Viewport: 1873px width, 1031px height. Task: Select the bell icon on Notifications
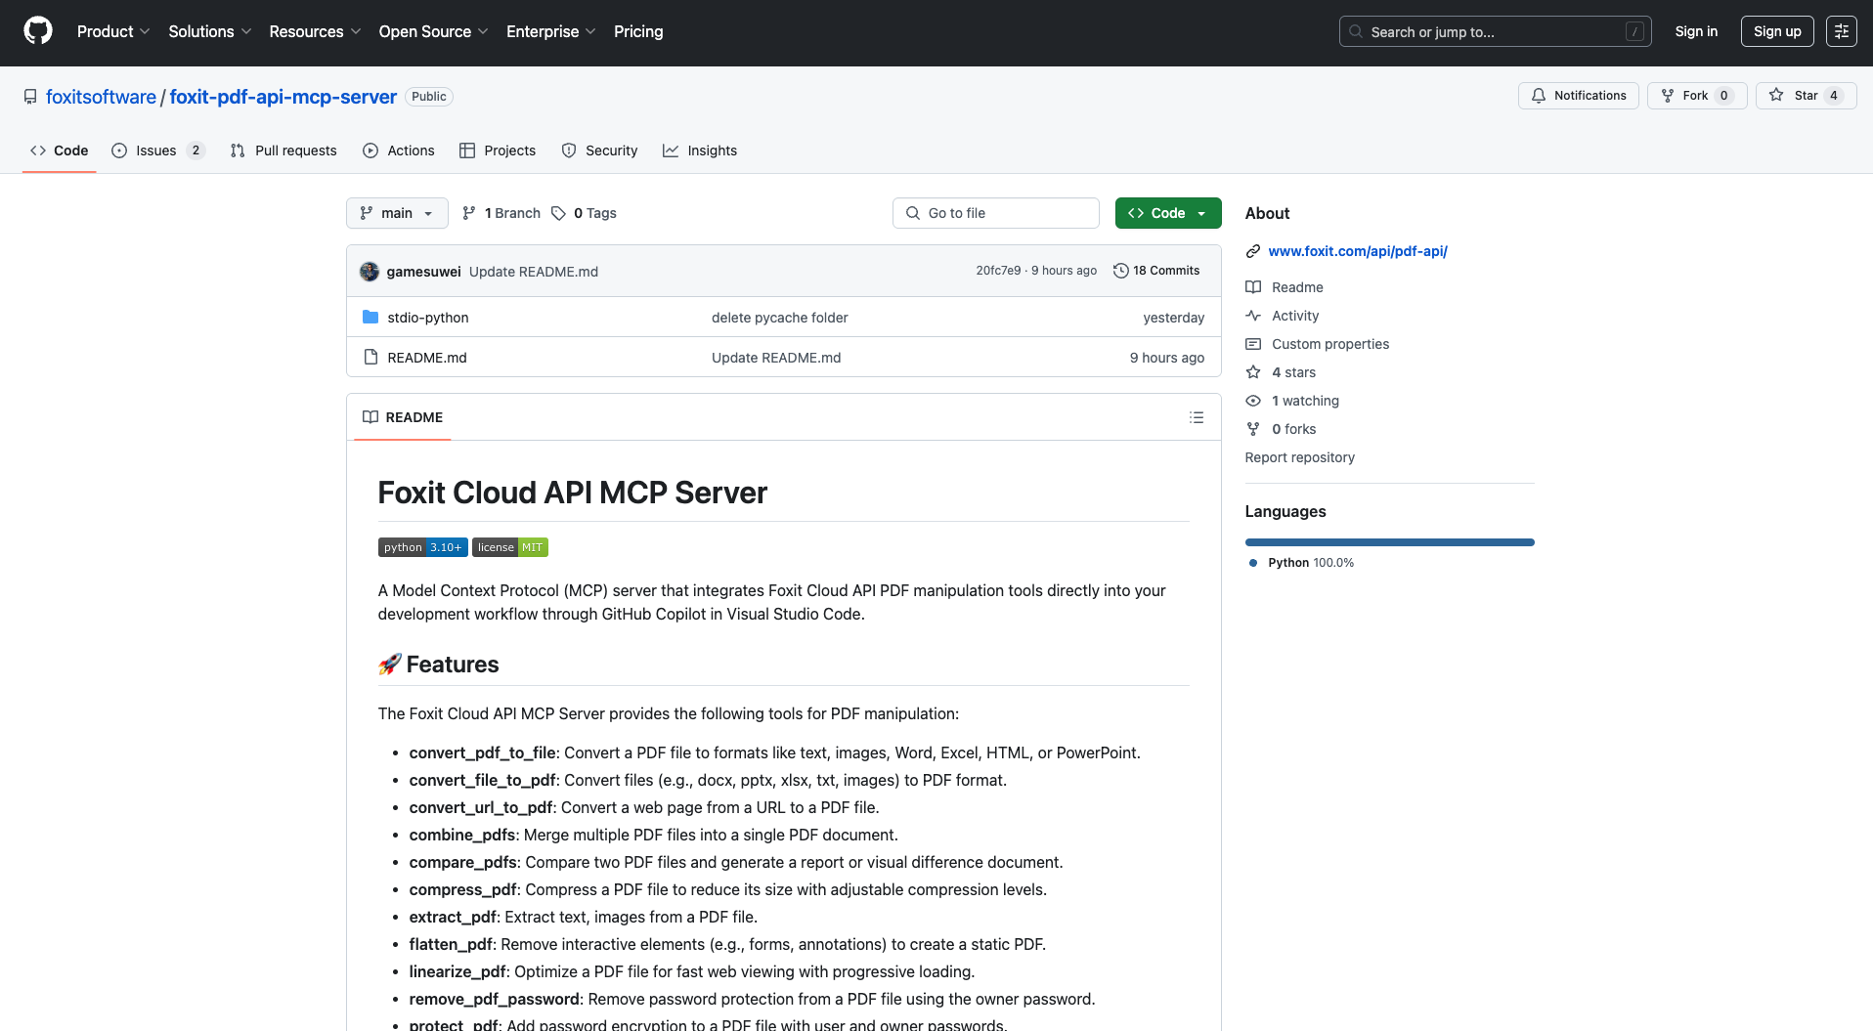1539,95
